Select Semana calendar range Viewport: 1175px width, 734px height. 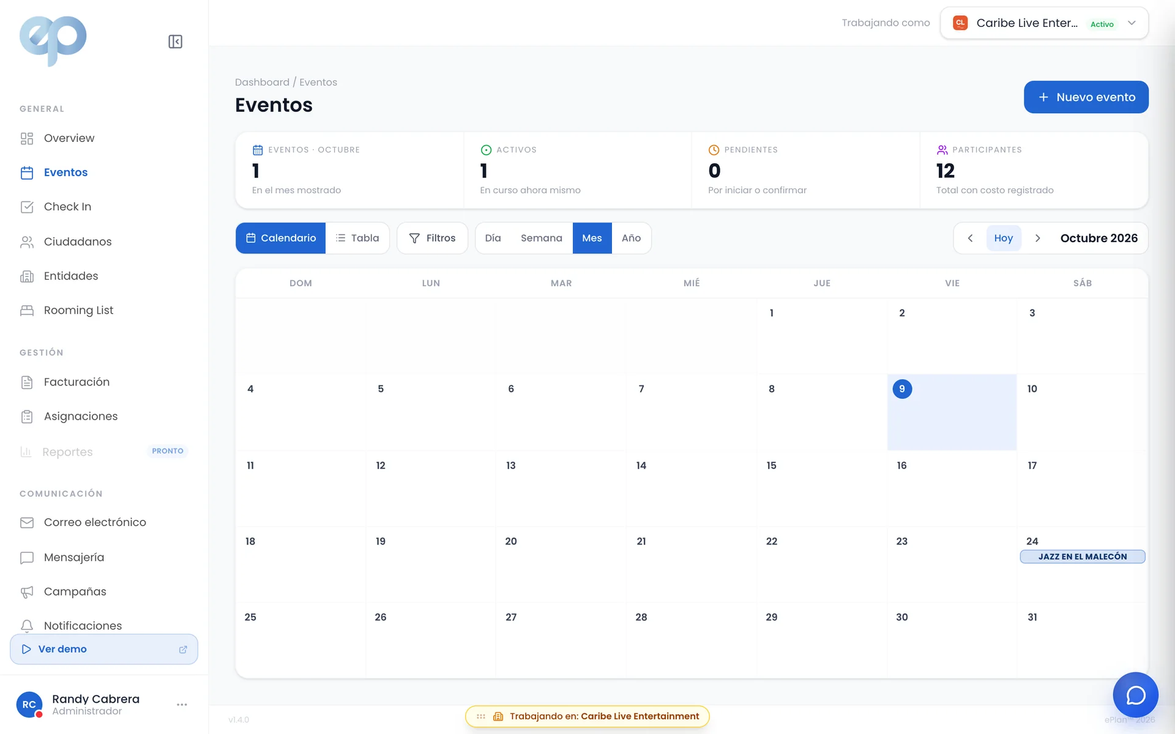point(542,238)
